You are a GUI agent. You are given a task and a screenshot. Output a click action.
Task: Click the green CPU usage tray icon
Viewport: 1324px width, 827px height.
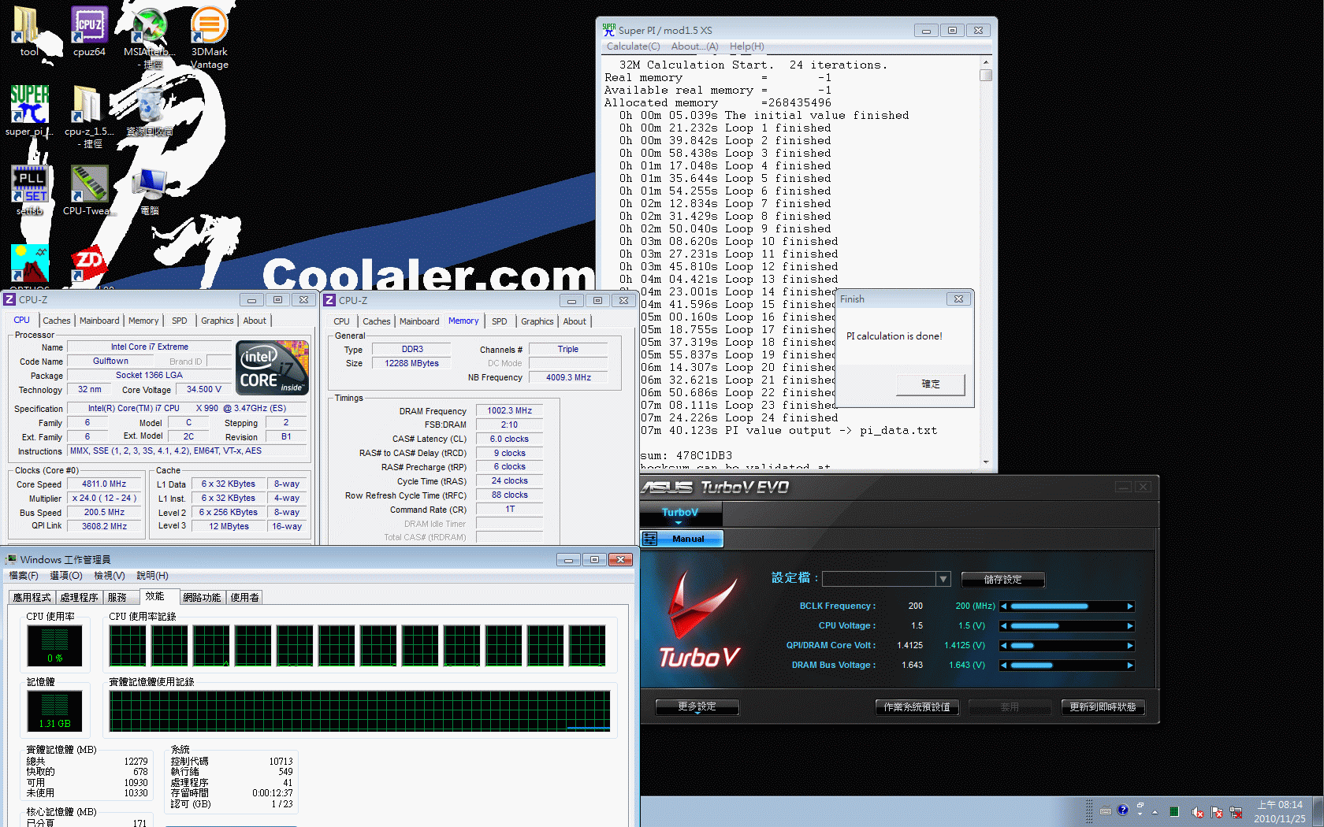1174,812
